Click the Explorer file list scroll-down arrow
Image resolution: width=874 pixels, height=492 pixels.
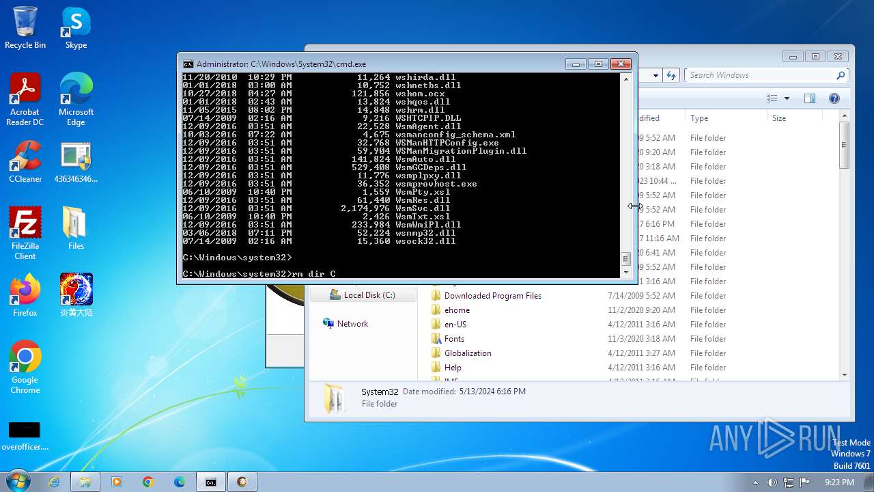[845, 374]
